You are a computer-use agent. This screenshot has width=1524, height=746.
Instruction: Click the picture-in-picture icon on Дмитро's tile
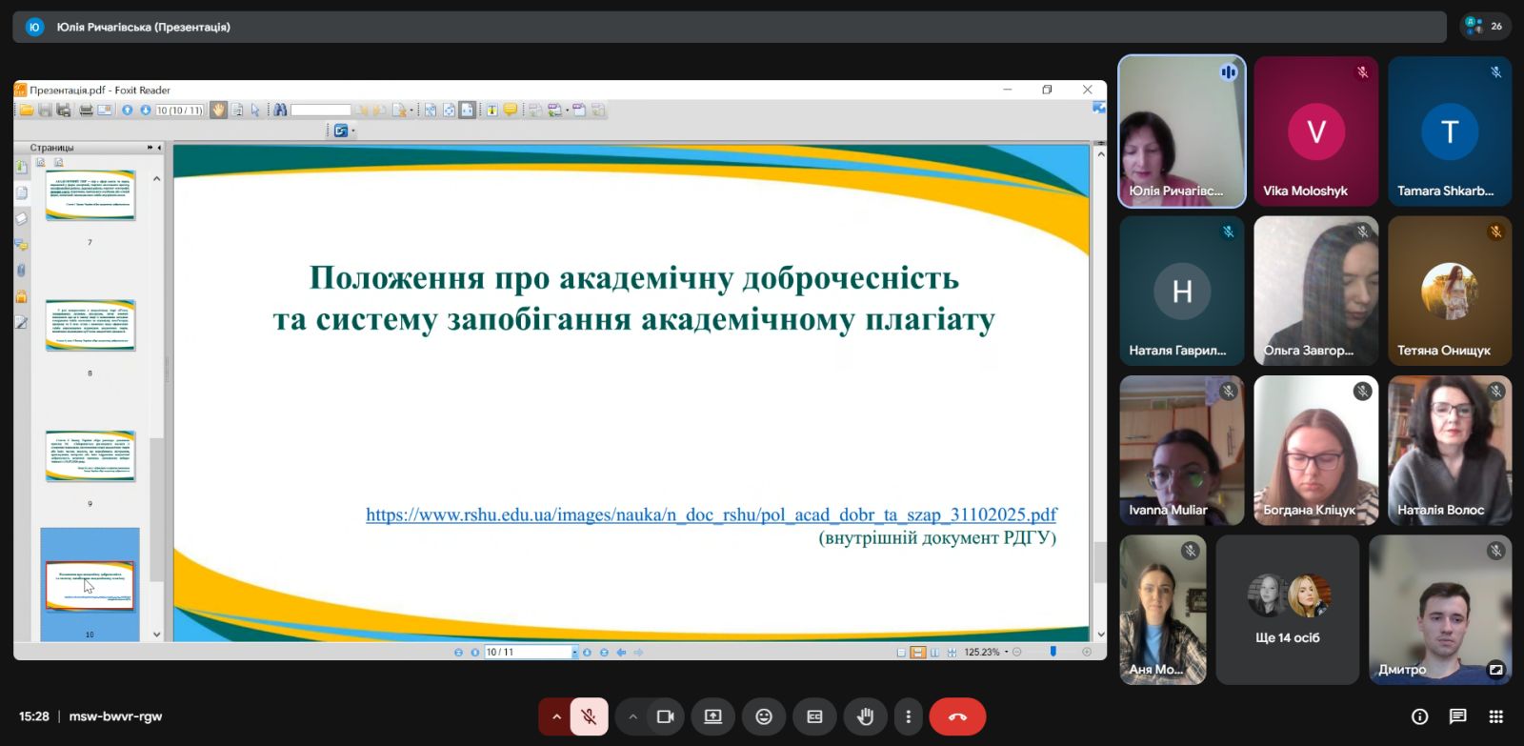tap(1495, 670)
